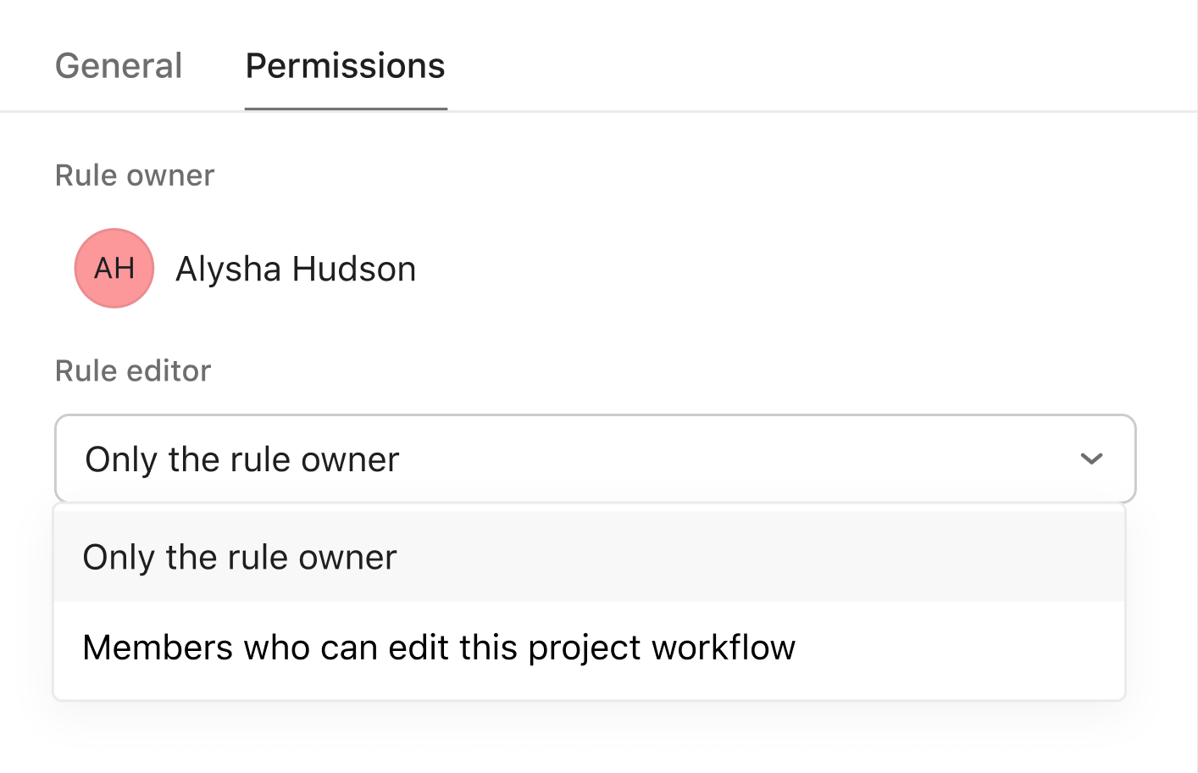Switch to the General tab
Image resolution: width=1198 pixels, height=773 pixels.
click(x=119, y=66)
